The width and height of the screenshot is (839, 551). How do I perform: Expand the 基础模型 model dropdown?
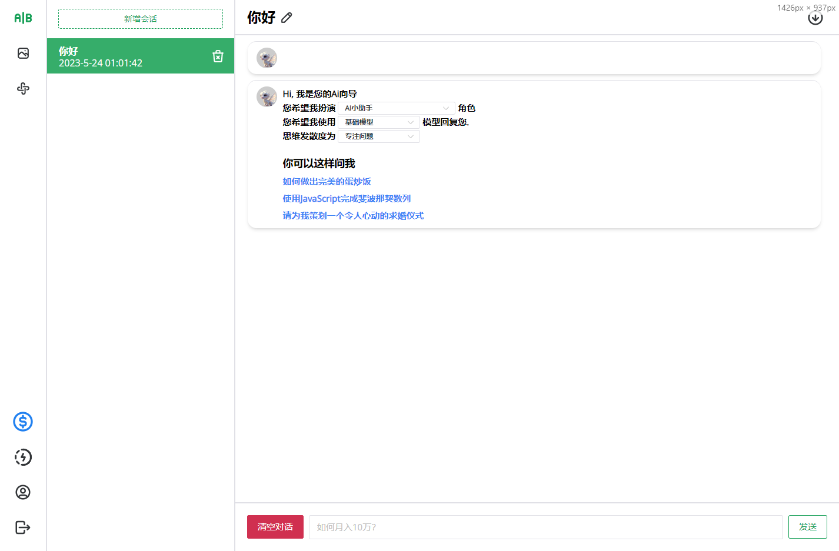coord(378,122)
